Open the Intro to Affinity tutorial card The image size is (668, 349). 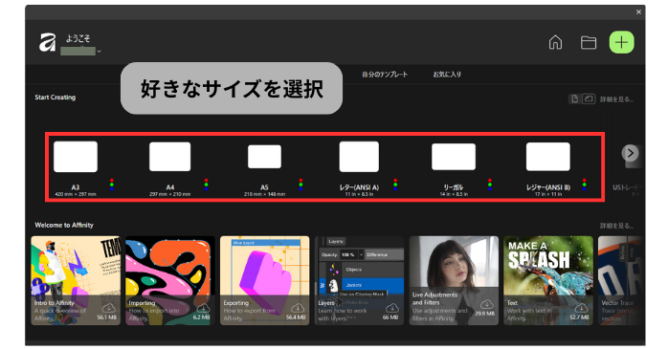[x=76, y=281]
